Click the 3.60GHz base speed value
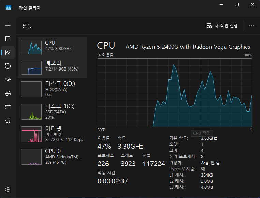260x198 pixels. (x=209, y=138)
